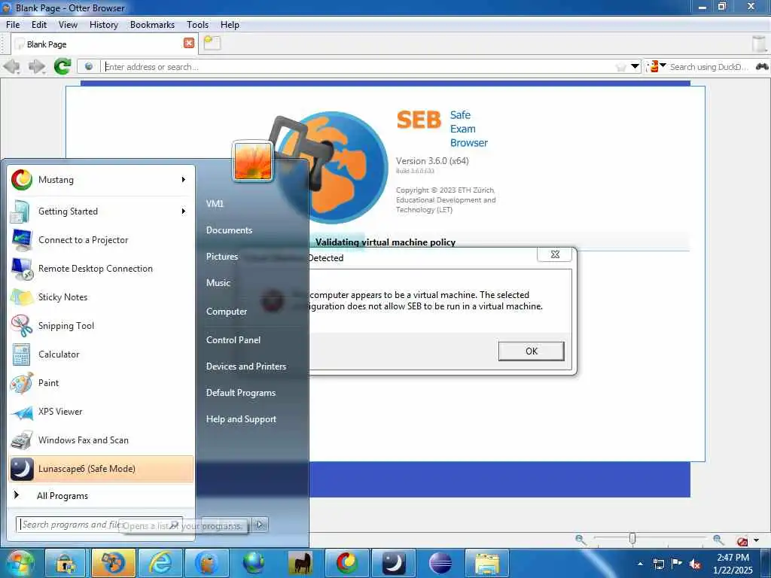Open Lunascape moon icon on taskbar
This screenshot has width=771, height=578.
coord(394,563)
